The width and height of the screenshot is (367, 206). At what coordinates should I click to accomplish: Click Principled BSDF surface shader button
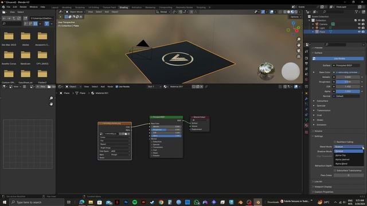point(346,65)
